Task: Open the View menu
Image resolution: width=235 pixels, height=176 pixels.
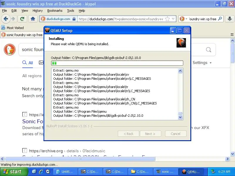Action: click(x=25, y=11)
